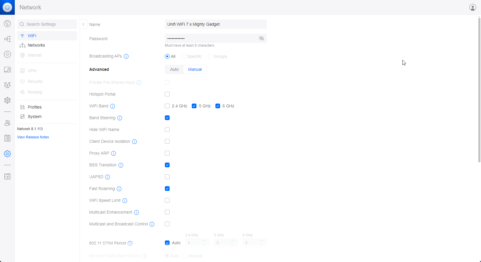Show info for Band Steering
The image size is (481, 262).
click(x=120, y=118)
